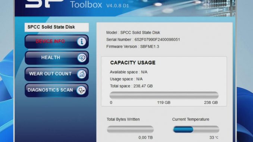
Task: Click the SP logo in header
Action: click(x=44, y=4)
